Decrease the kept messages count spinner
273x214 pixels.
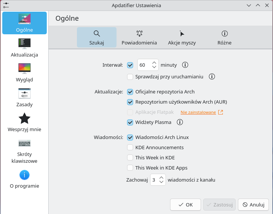point(161,182)
